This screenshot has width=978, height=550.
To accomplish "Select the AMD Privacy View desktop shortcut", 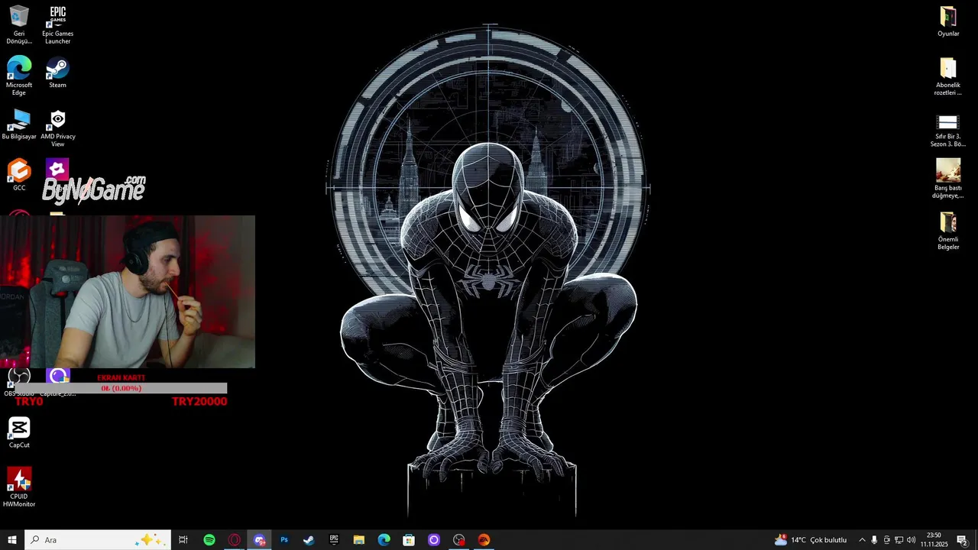I will pyautogui.click(x=58, y=128).
